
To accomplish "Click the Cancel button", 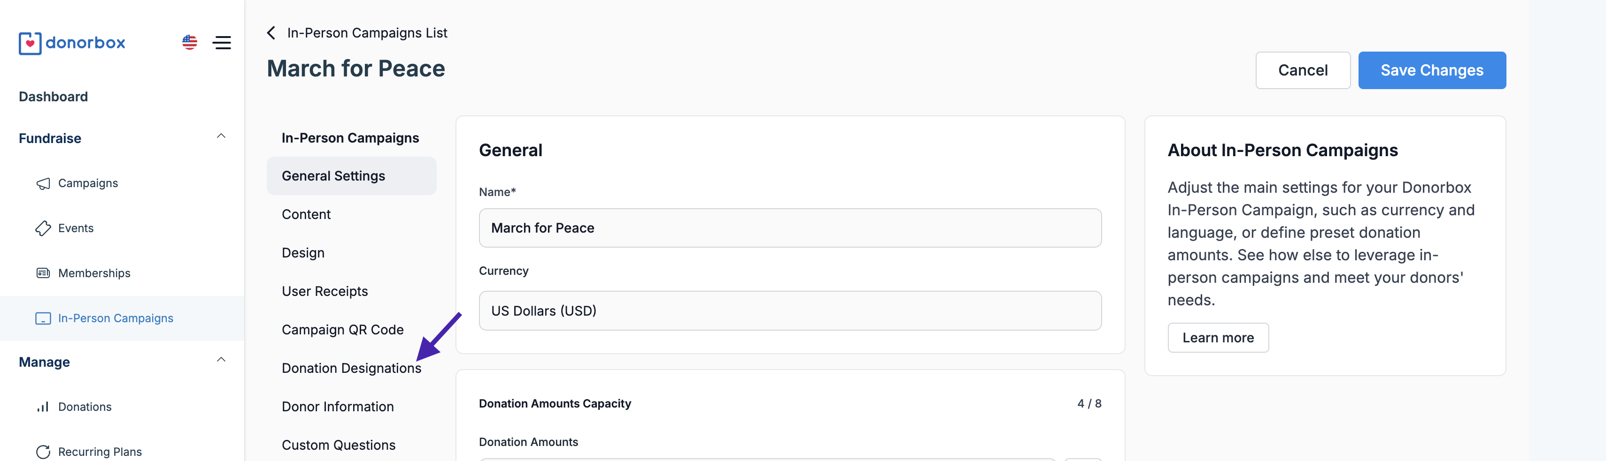I will pos(1302,70).
